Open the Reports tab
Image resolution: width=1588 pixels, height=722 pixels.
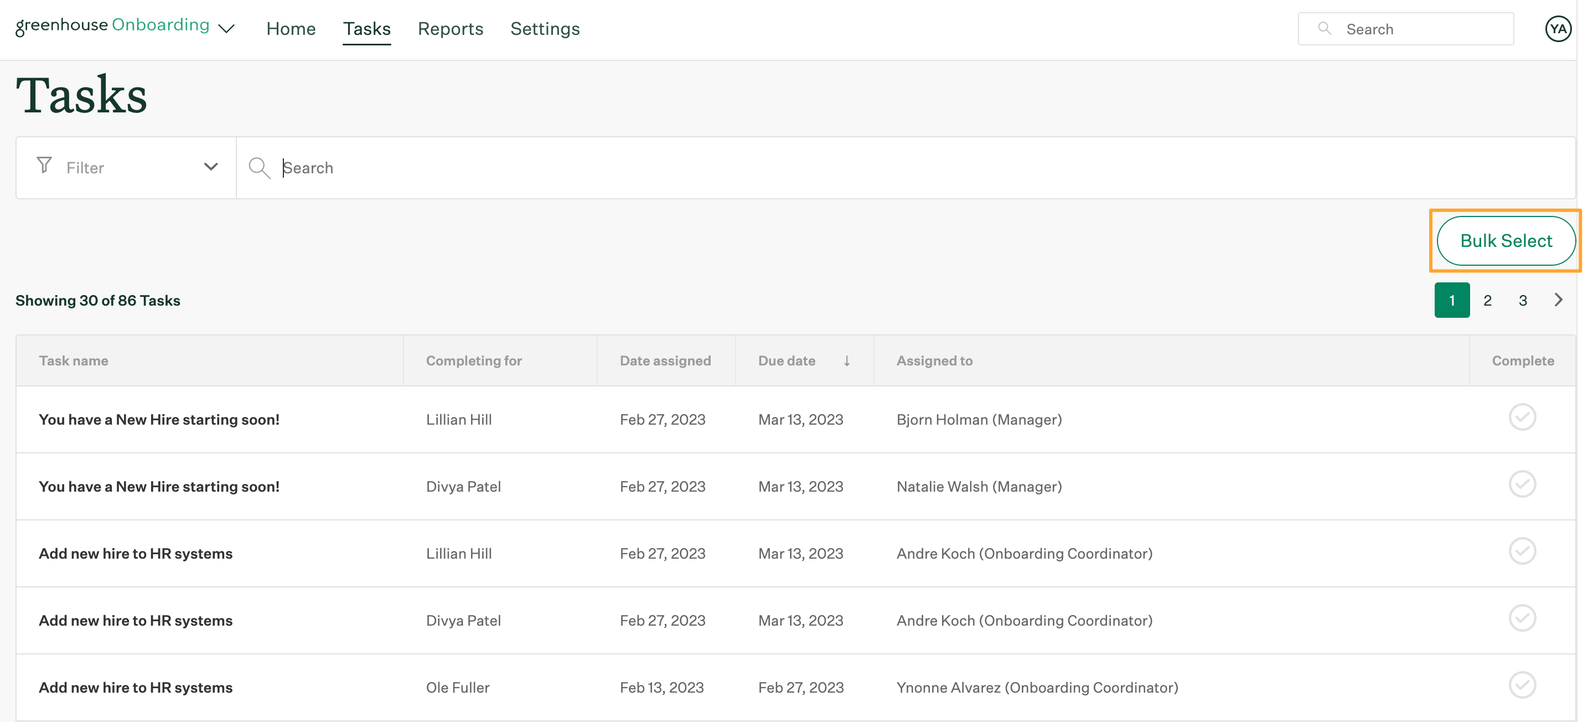(450, 29)
